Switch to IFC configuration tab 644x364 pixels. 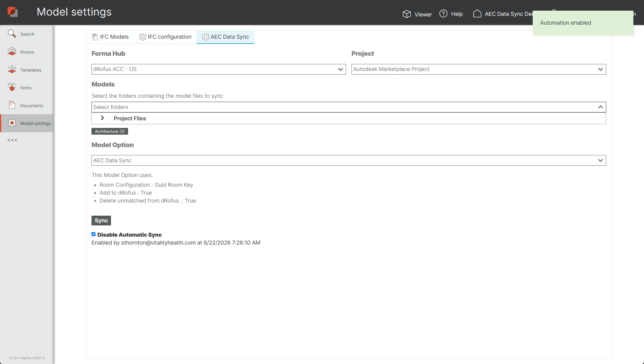(166, 37)
